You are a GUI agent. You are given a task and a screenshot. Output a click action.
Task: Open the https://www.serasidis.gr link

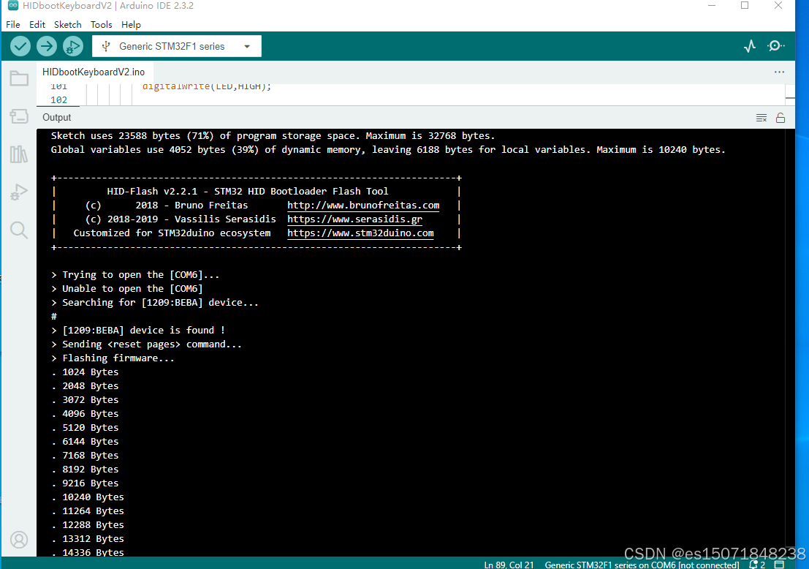(355, 219)
